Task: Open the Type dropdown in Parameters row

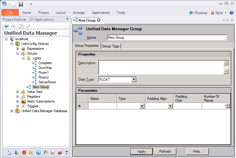Action: (142, 106)
